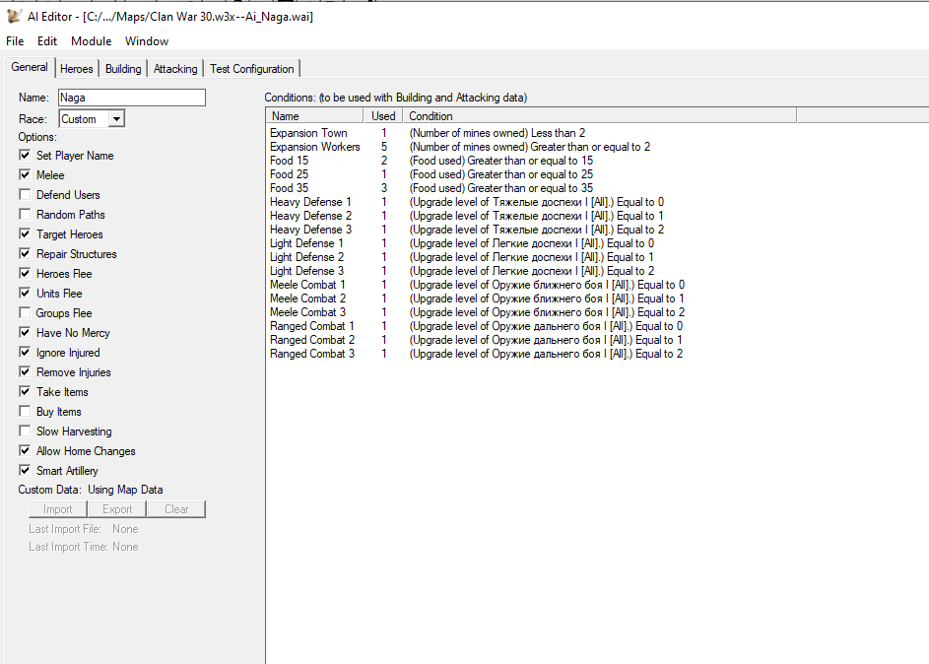Enable the Defend Users checkbox
The height and width of the screenshot is (664, 929).
tap(25, 194)
